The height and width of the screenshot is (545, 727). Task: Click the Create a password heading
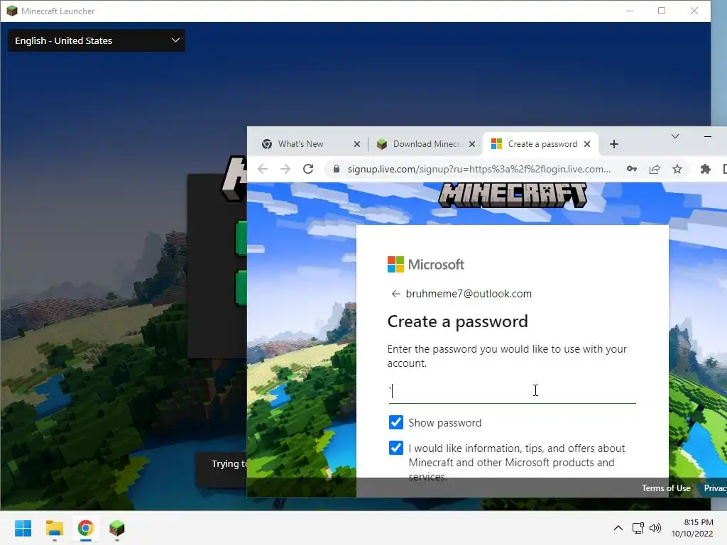458,321
